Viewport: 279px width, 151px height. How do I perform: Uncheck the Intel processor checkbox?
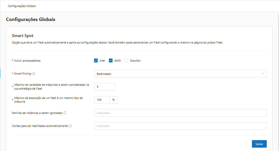96,61
